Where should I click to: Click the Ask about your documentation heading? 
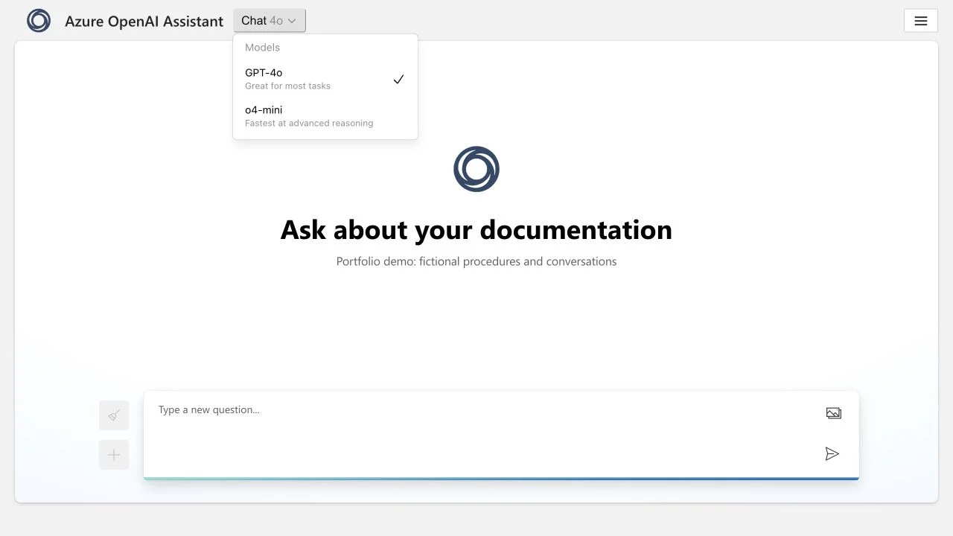(476, 230)
